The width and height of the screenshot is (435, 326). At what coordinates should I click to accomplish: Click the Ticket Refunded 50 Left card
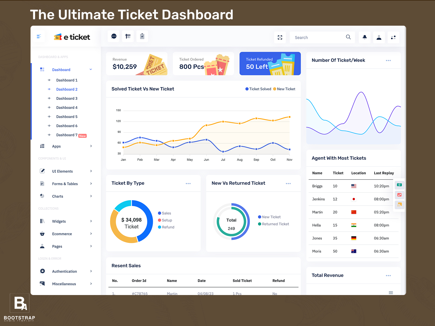270,64
